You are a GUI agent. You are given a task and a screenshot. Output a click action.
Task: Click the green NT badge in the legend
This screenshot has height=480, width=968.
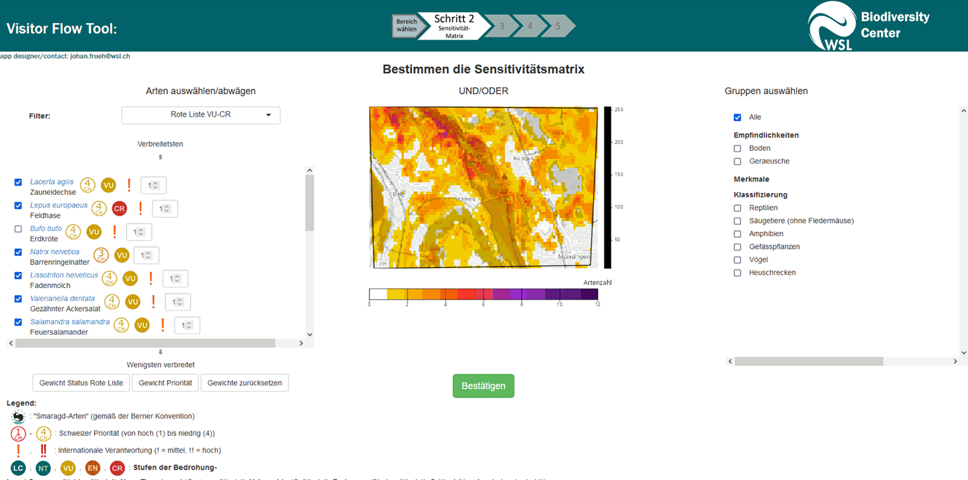43,468
